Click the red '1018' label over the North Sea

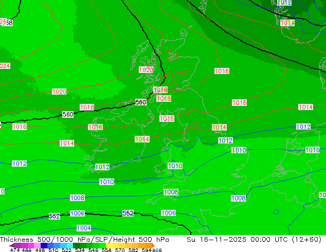(x=222, y=71)
